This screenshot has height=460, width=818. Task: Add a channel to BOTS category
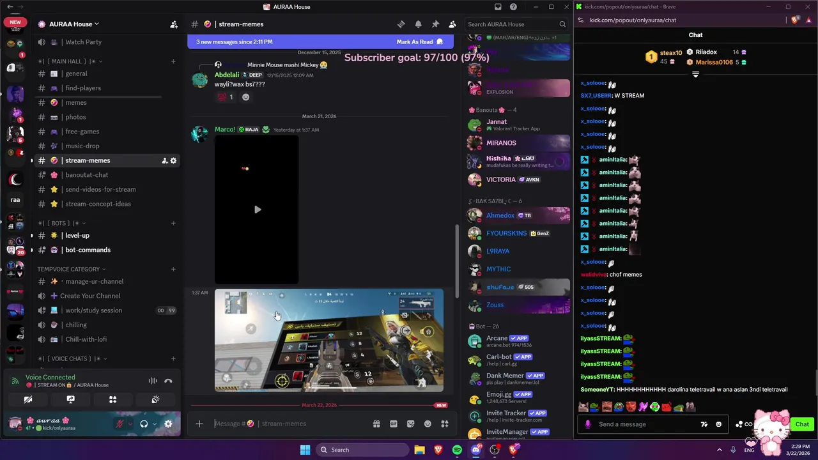pos(173,223)
